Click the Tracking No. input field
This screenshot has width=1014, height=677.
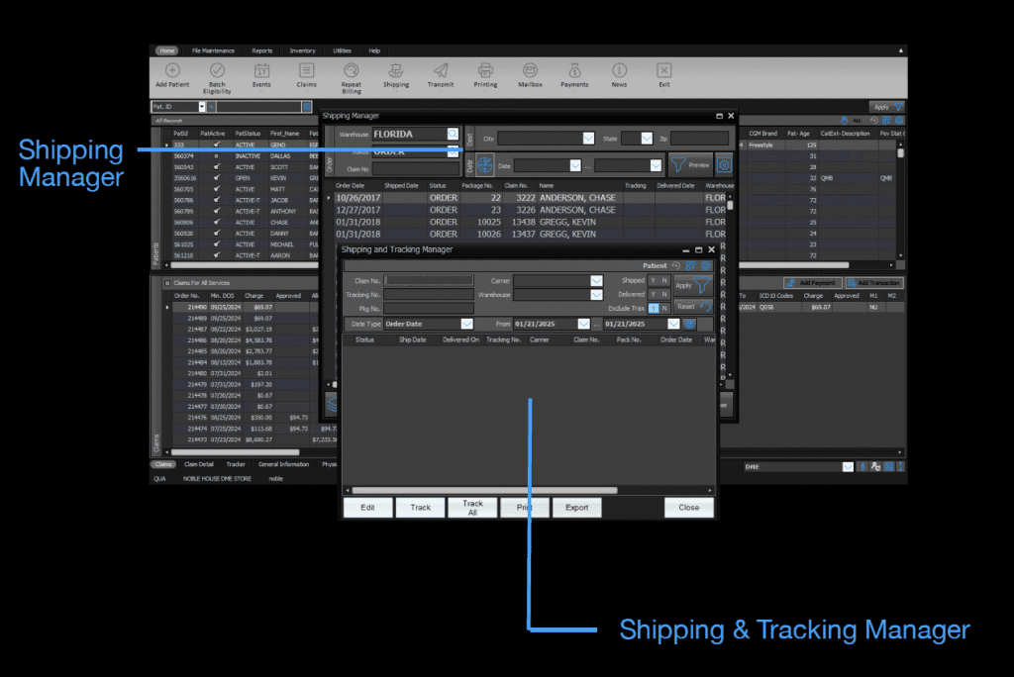(429, 295)
